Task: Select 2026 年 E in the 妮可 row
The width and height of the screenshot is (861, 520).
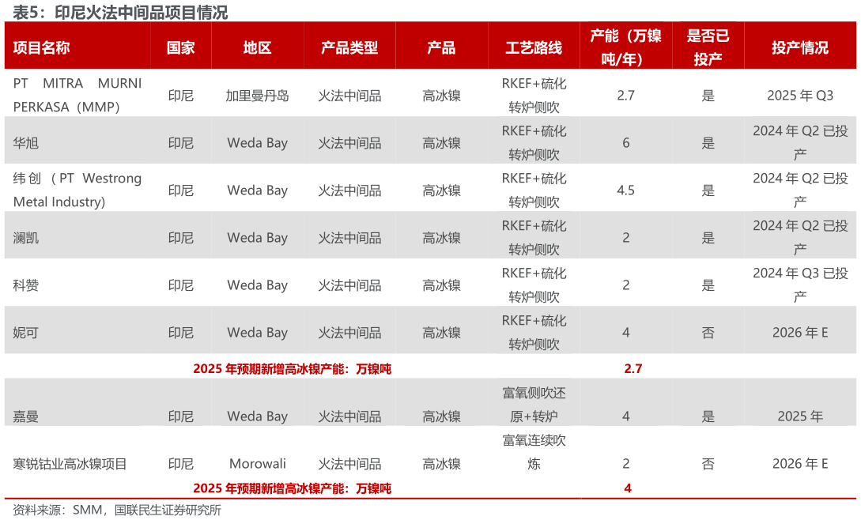Action: coord(800,332)
